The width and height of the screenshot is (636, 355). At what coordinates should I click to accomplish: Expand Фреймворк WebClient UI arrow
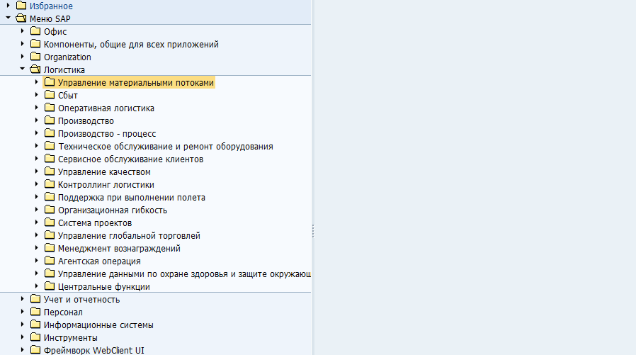pos(22,349)
